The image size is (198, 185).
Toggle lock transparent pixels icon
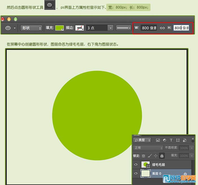coord(143,156)
